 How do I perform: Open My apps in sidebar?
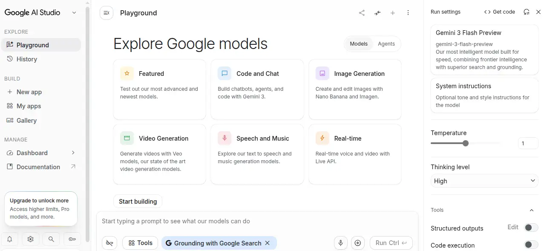(x=41, y=106)
